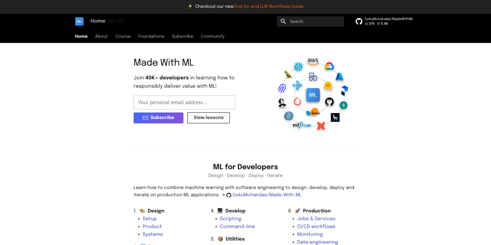This screenshot has width=491, height=245.
Task: Open End-to-end LLM Workflows Guide link
Action: pyautogui.click(x=269, y=7)
